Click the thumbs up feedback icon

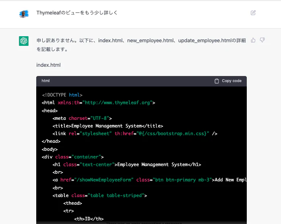click(x=253, y=40)
